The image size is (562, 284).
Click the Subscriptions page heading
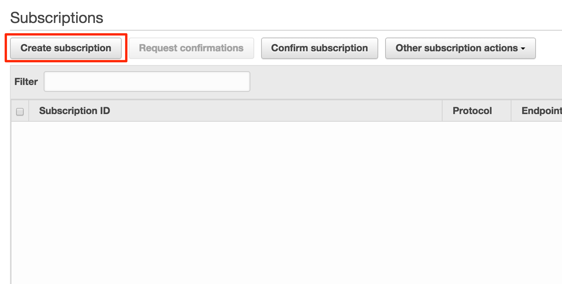57,17
